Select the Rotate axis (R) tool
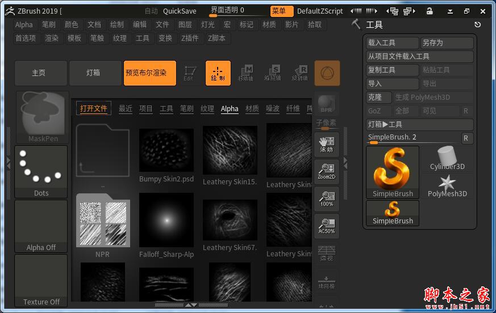Screen dimensions: 496x313 point(300,73)
